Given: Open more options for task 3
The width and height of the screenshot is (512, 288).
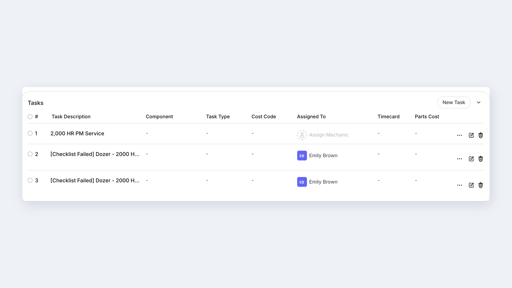Looking at the screenshot, I should coord(460,185).
